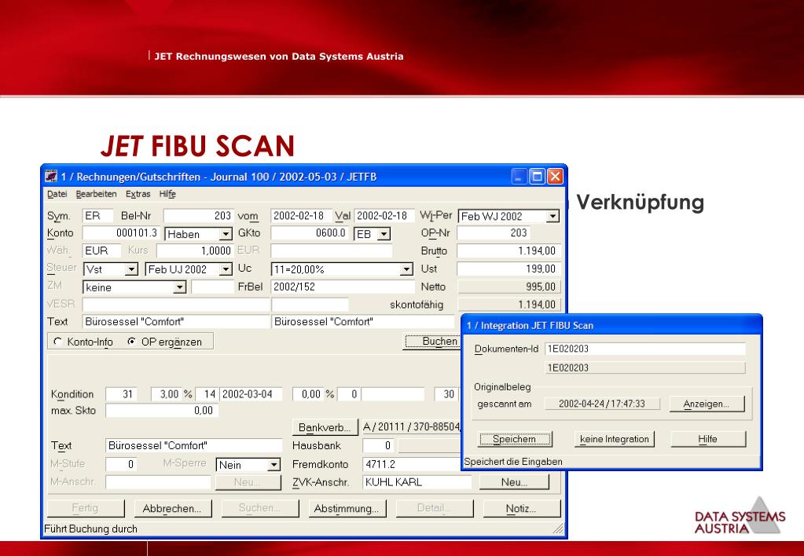Screen dimensions: 804x556
Task: Click the Notiz... button
Action: point(521,508)
